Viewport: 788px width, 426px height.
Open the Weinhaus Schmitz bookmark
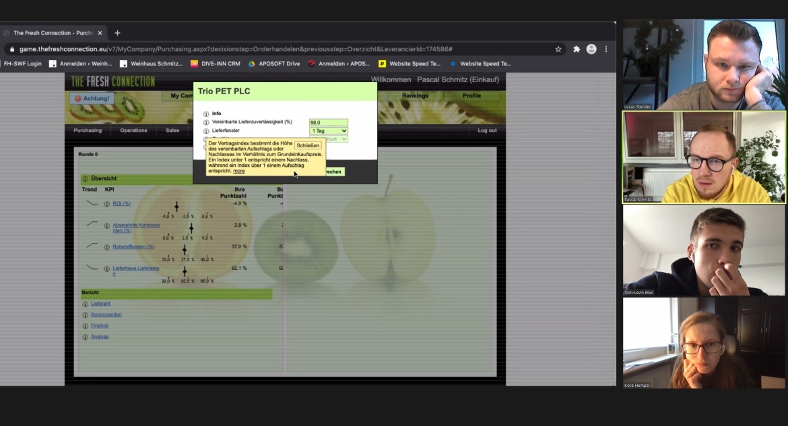(x=152, y=64)
